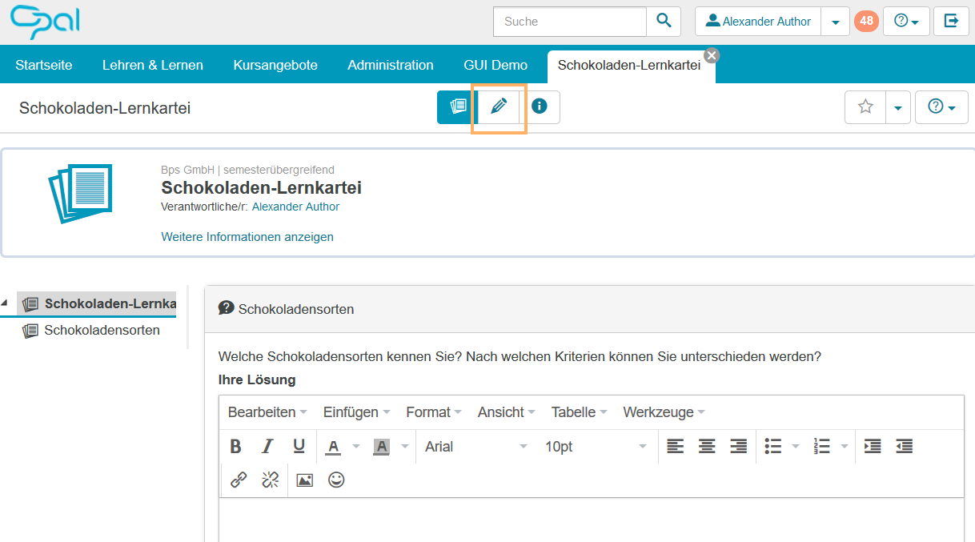Viewport: 975px width, 542px height.
Task: Switch to the Kursangebote tab
Action: coord(275,64)
